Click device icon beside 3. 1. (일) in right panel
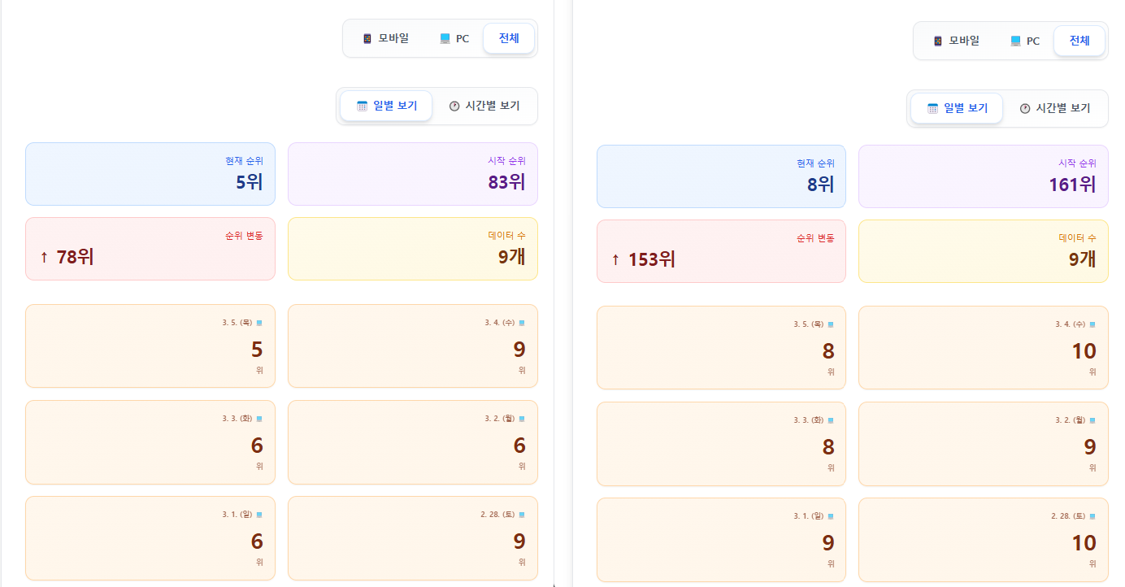 pyautogui.click(x=831, y=516)
